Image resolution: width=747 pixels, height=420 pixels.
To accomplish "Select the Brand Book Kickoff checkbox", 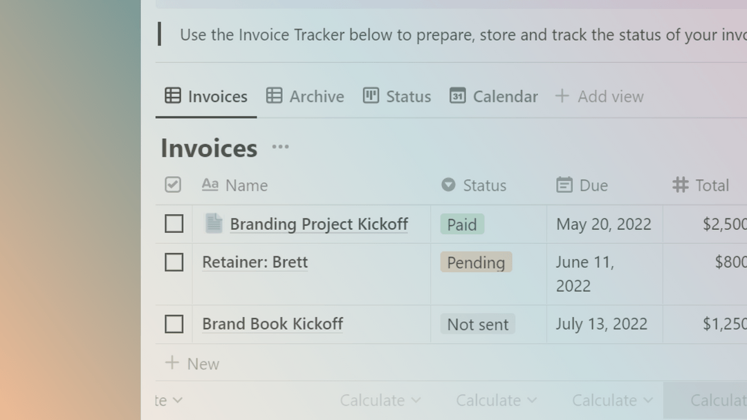I will pyautogui.click(x=173, y=323).
